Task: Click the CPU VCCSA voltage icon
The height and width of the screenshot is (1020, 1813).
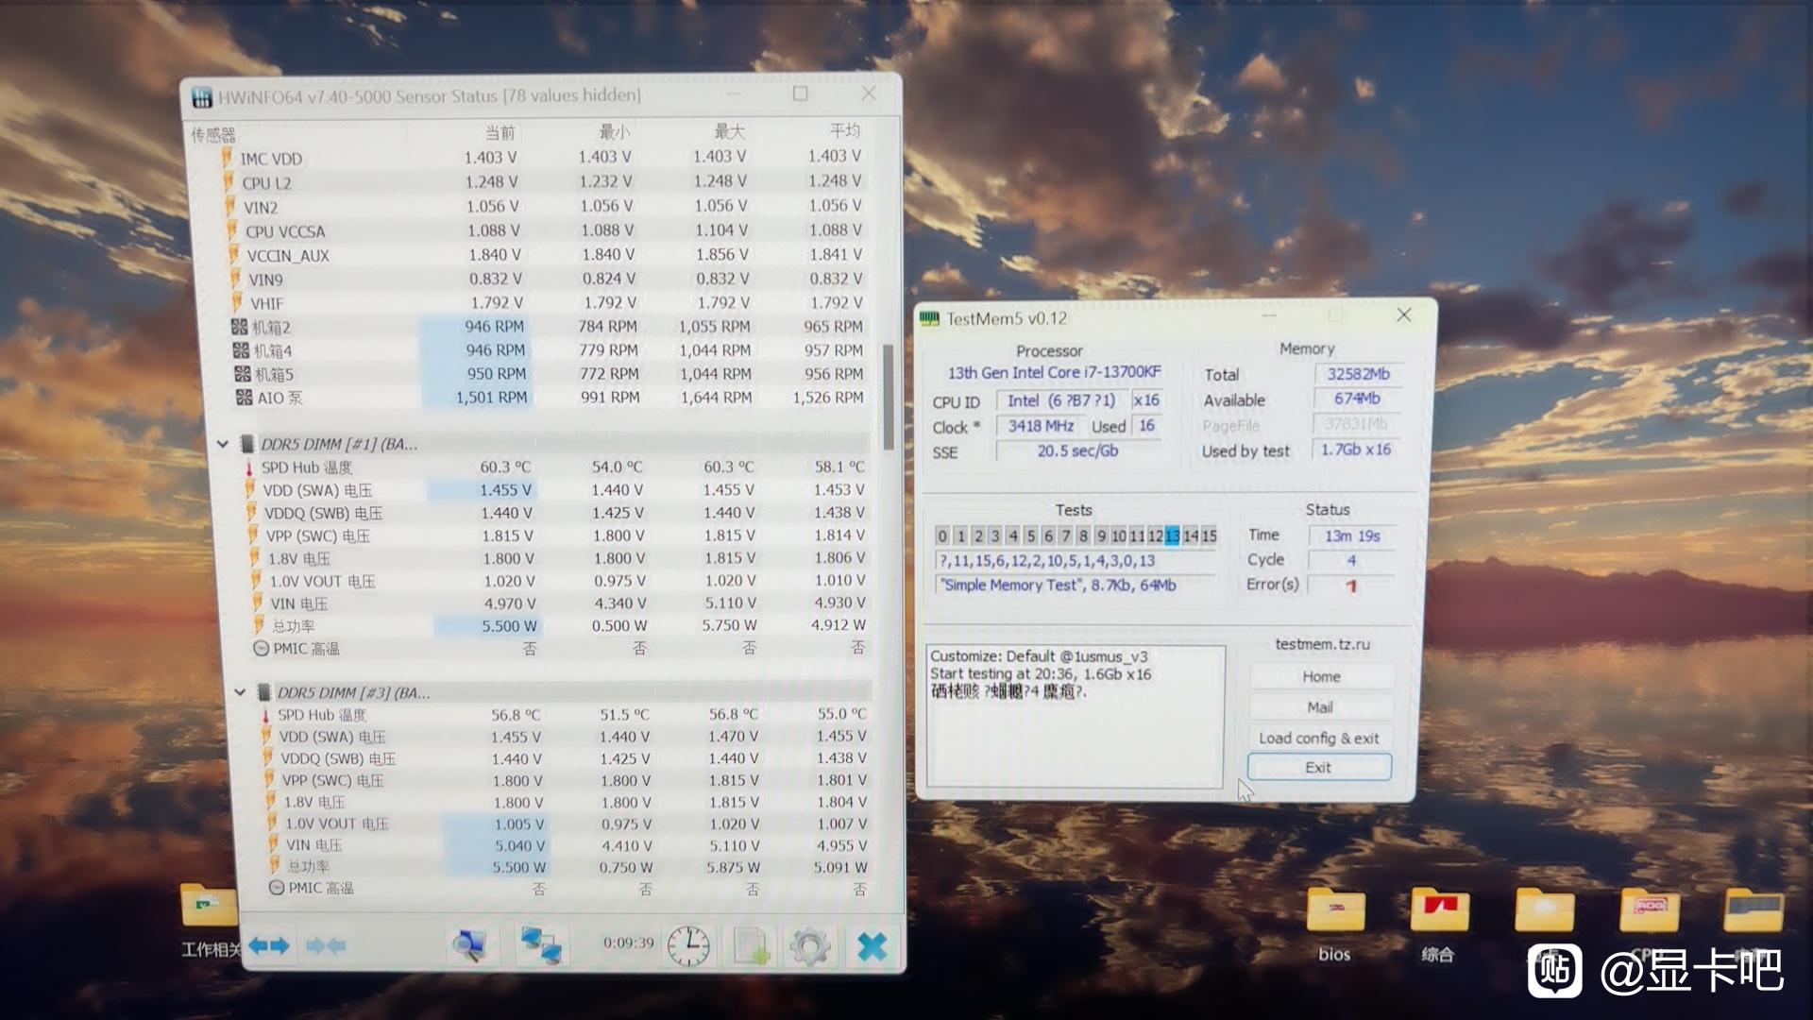Action: 233,230
